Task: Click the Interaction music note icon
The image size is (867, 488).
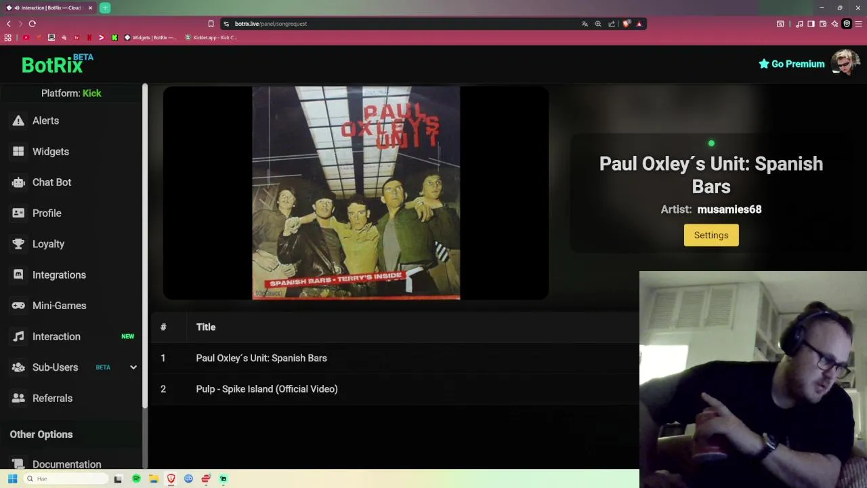Action: click(18, 336)
